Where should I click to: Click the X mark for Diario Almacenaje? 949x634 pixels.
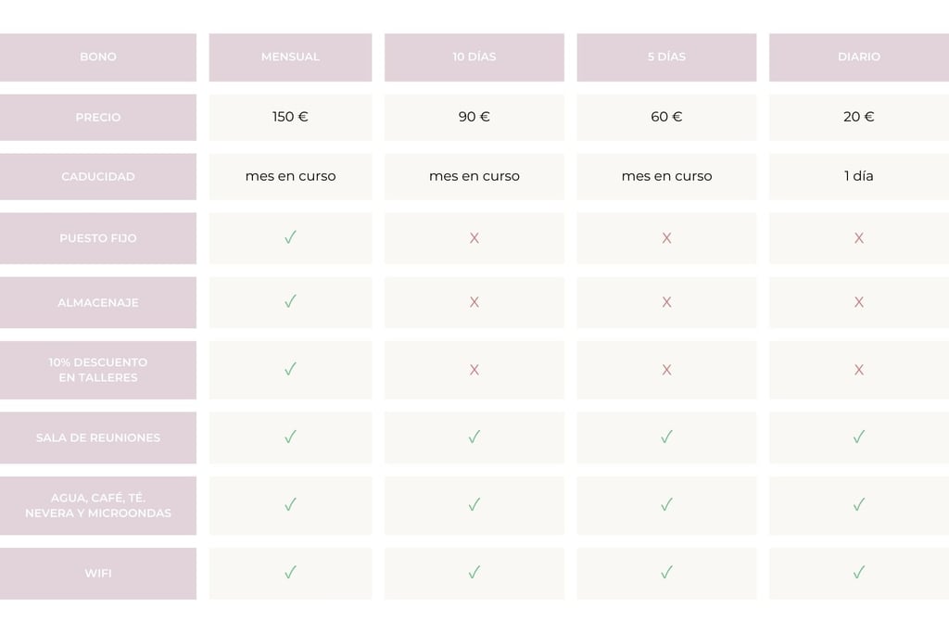(859, 302)
